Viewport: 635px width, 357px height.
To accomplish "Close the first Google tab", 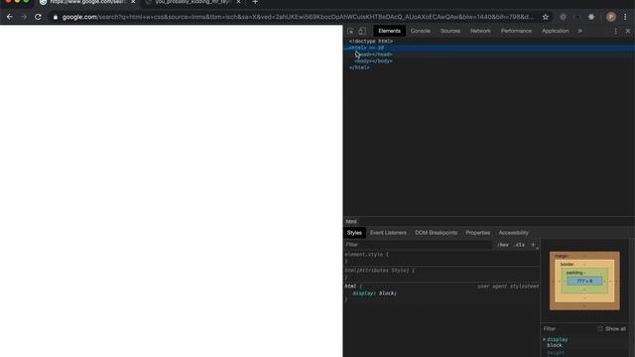I will (133, 2).
